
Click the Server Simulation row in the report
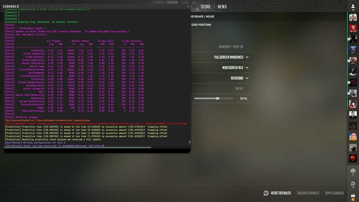[74, 64]
